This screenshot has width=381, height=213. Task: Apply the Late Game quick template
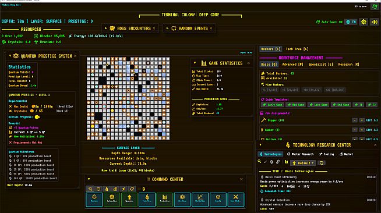click(x=318, y=105)
